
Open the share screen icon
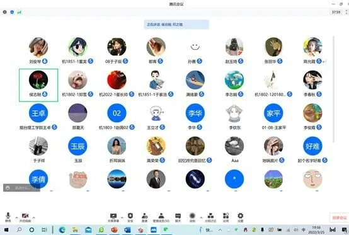(113, 217)
